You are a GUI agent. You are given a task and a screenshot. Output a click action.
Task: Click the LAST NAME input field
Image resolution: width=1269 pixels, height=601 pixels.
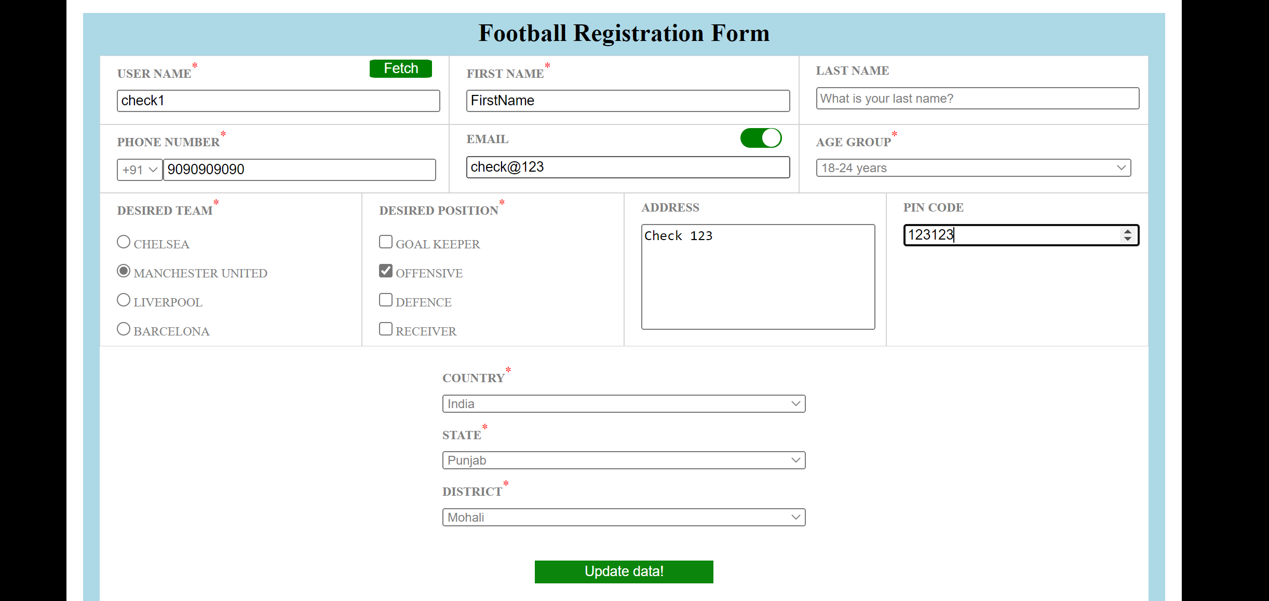coord(976,99)
